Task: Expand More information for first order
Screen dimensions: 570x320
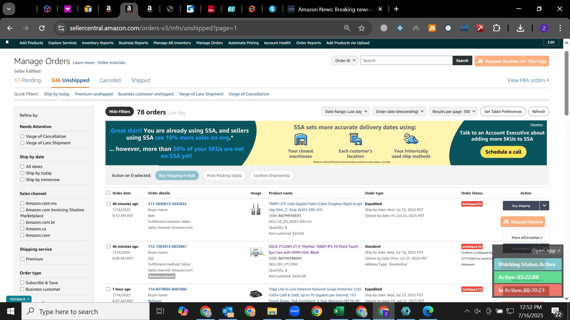Action: pos(526,238)
